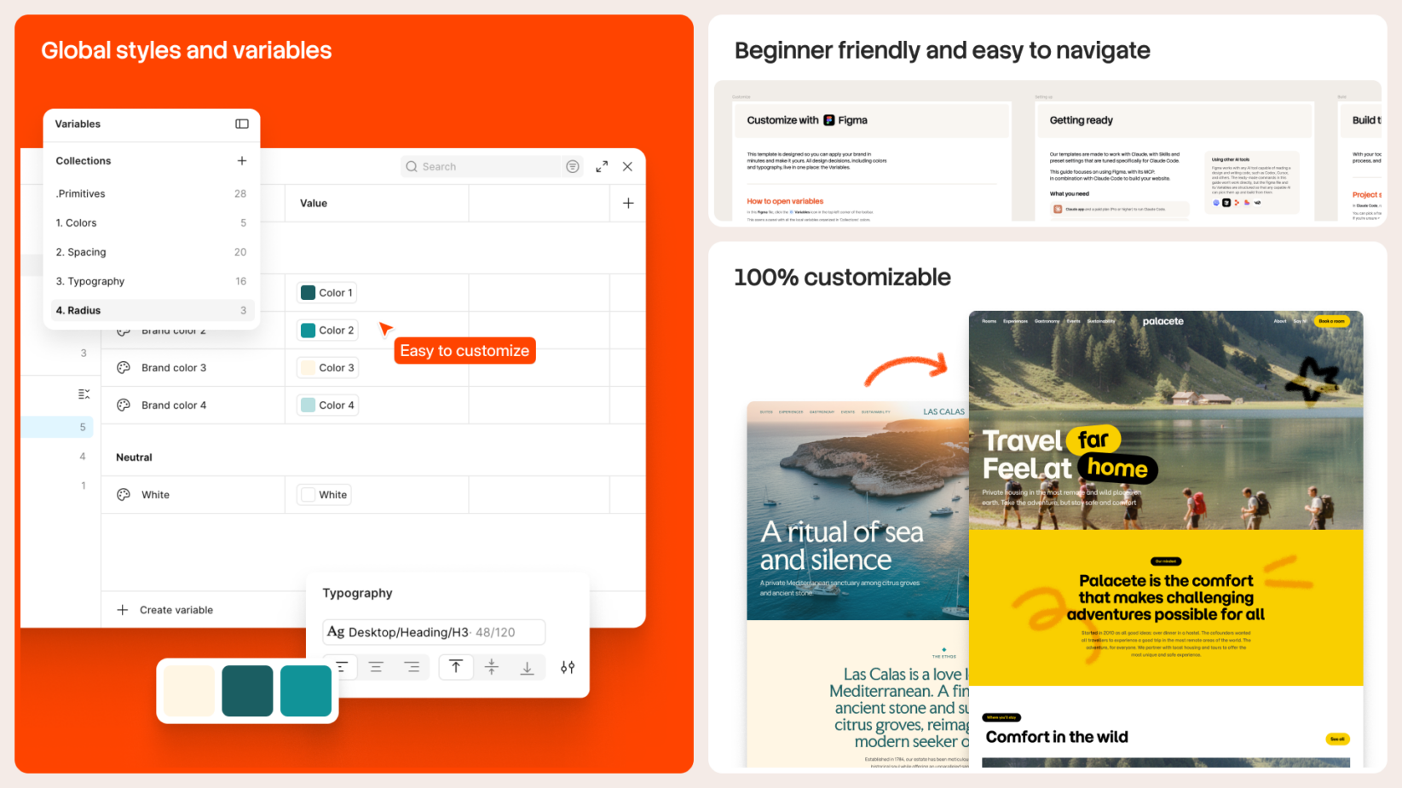Viewport: 1402px width, 788px height.
Task: Open the Rooms link in palacete nav
Action: click(x=989, y=321)
